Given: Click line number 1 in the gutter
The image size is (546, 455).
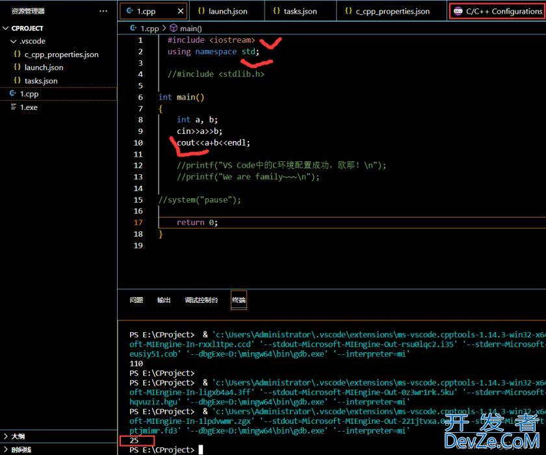Looking at the screenshot, I should 140,40.
